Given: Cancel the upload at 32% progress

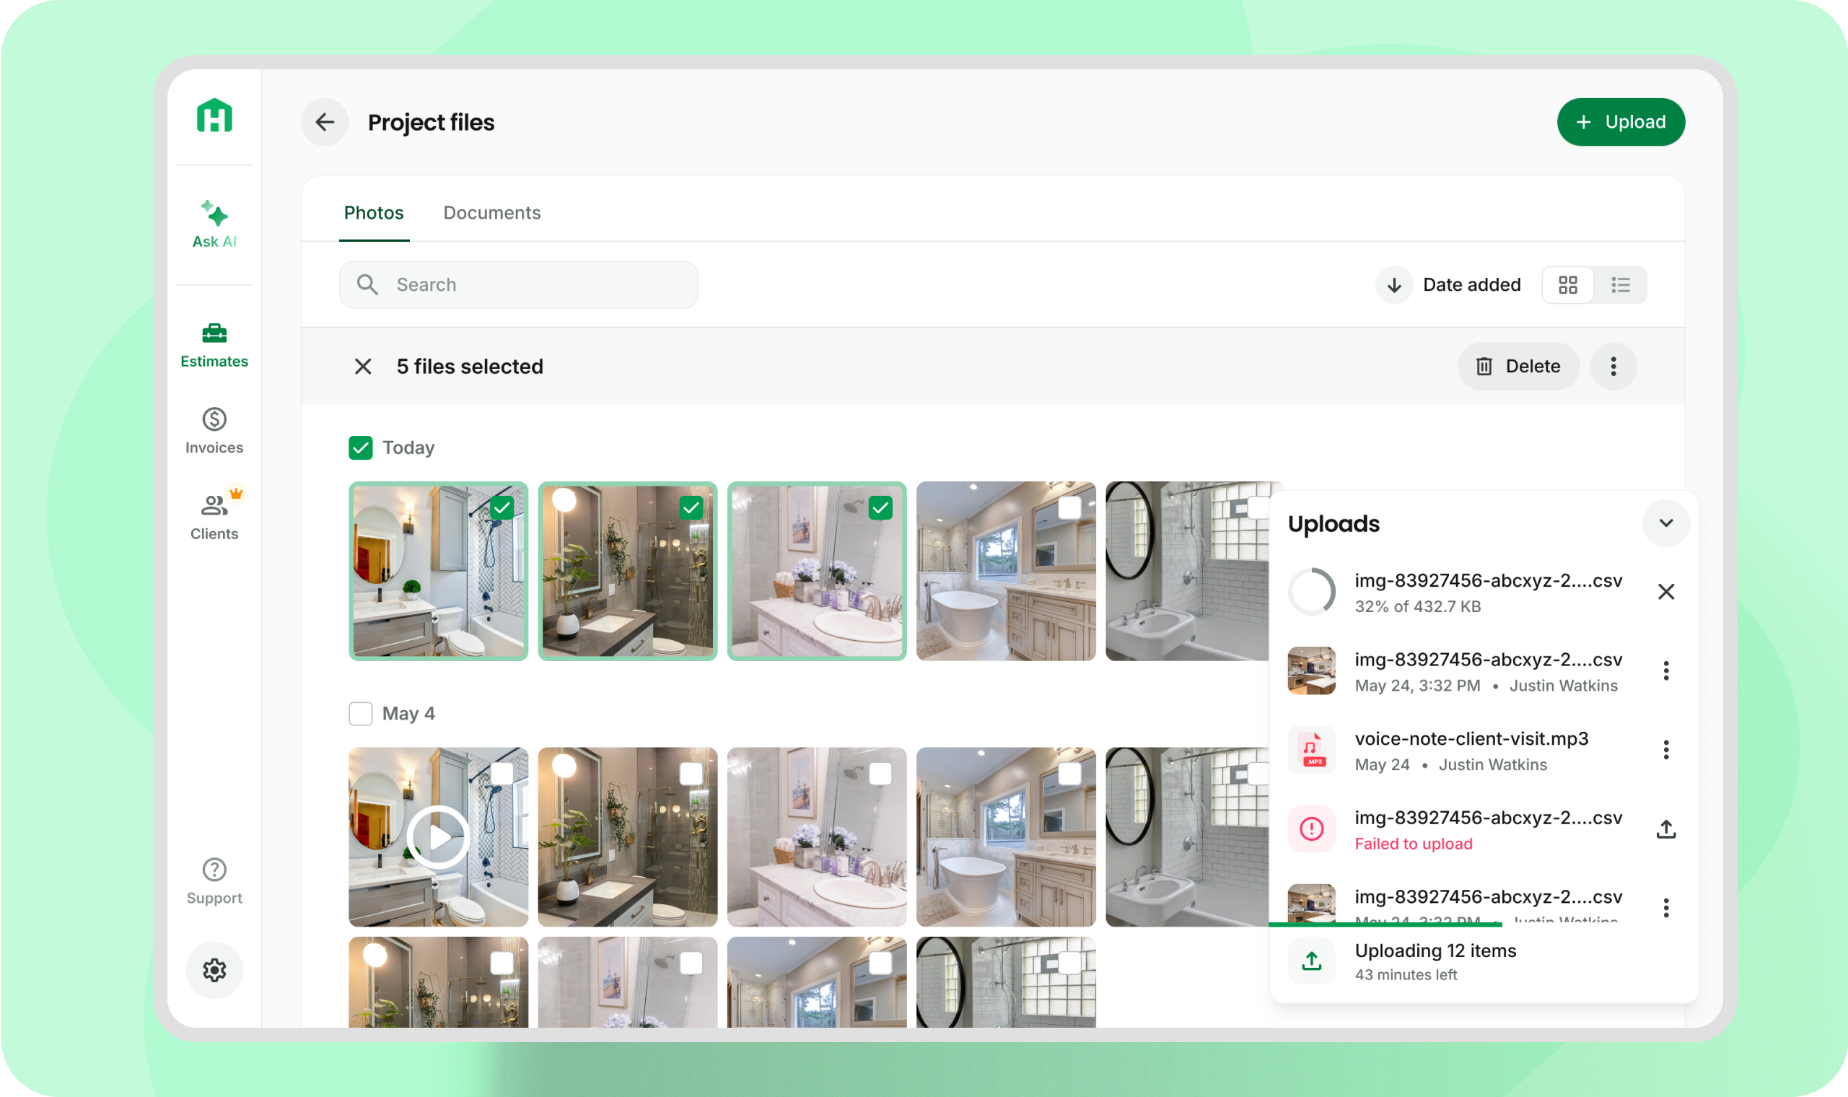Looking at the screenshot, I should [1666, 591].
